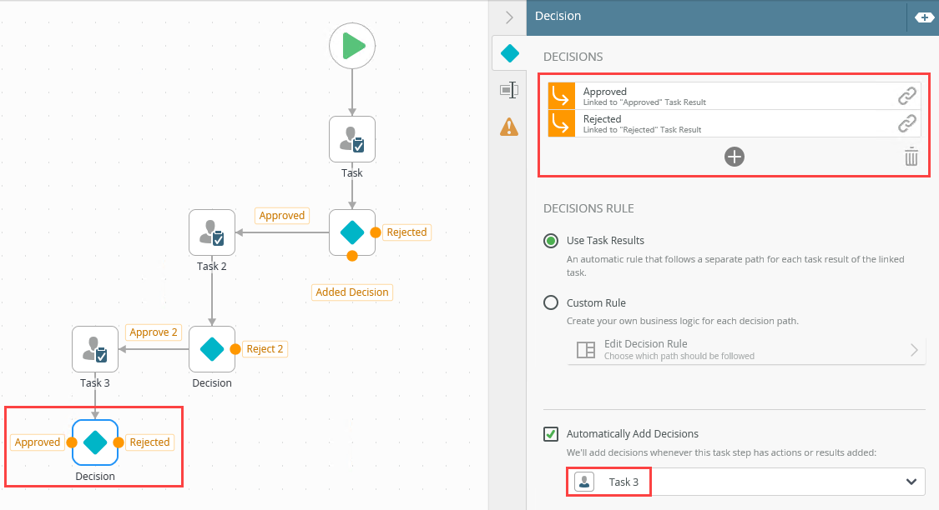The image size is (939, 510).
Task: Add a new decision with plus icon
Action: [x=734, y=157]
